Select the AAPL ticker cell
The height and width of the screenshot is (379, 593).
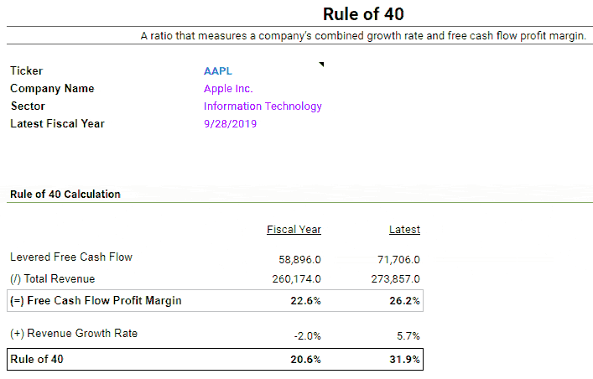coord(218,70)
